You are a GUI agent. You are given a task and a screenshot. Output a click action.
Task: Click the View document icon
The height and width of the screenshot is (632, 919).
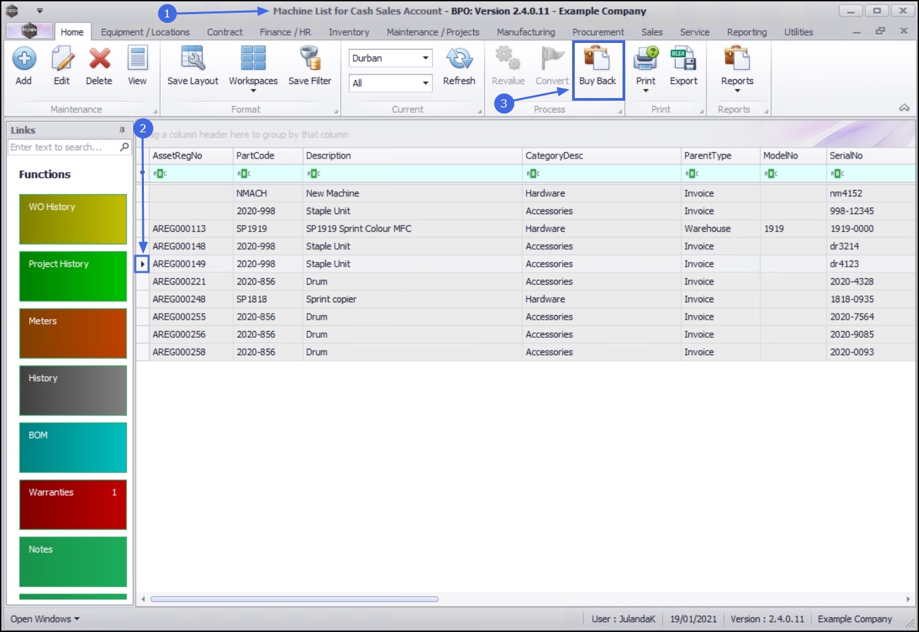137,58
